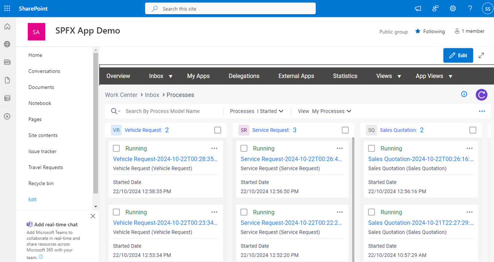
Task: Open ellipsis menu of Service Request 12:52:20 card
Action: pyautogui.click(x=340, y=212)
